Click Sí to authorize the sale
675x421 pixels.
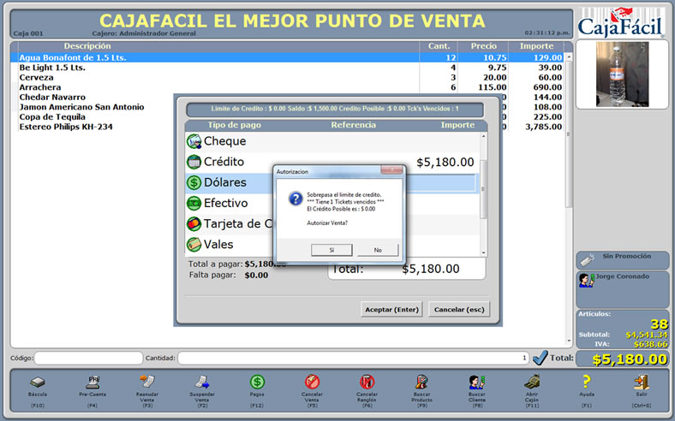[332, 250]
